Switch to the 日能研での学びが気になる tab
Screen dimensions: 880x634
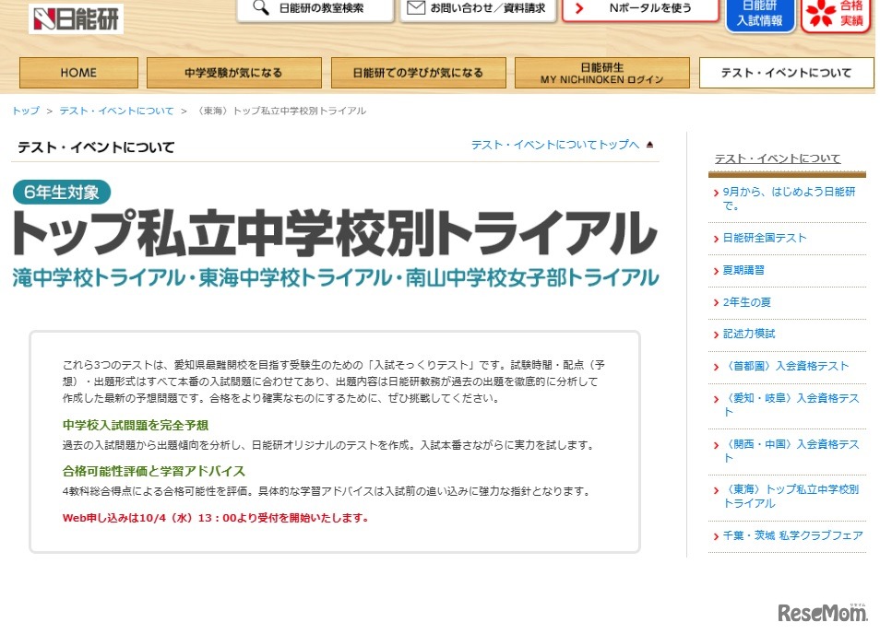coord(418,72)
